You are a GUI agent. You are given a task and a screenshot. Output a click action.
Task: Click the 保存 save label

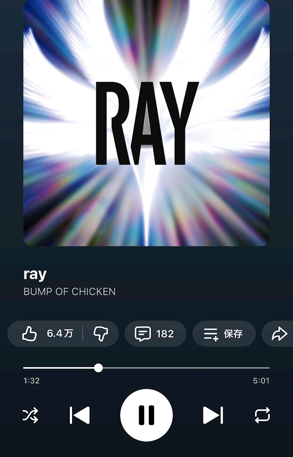click(x=233, y=334)
